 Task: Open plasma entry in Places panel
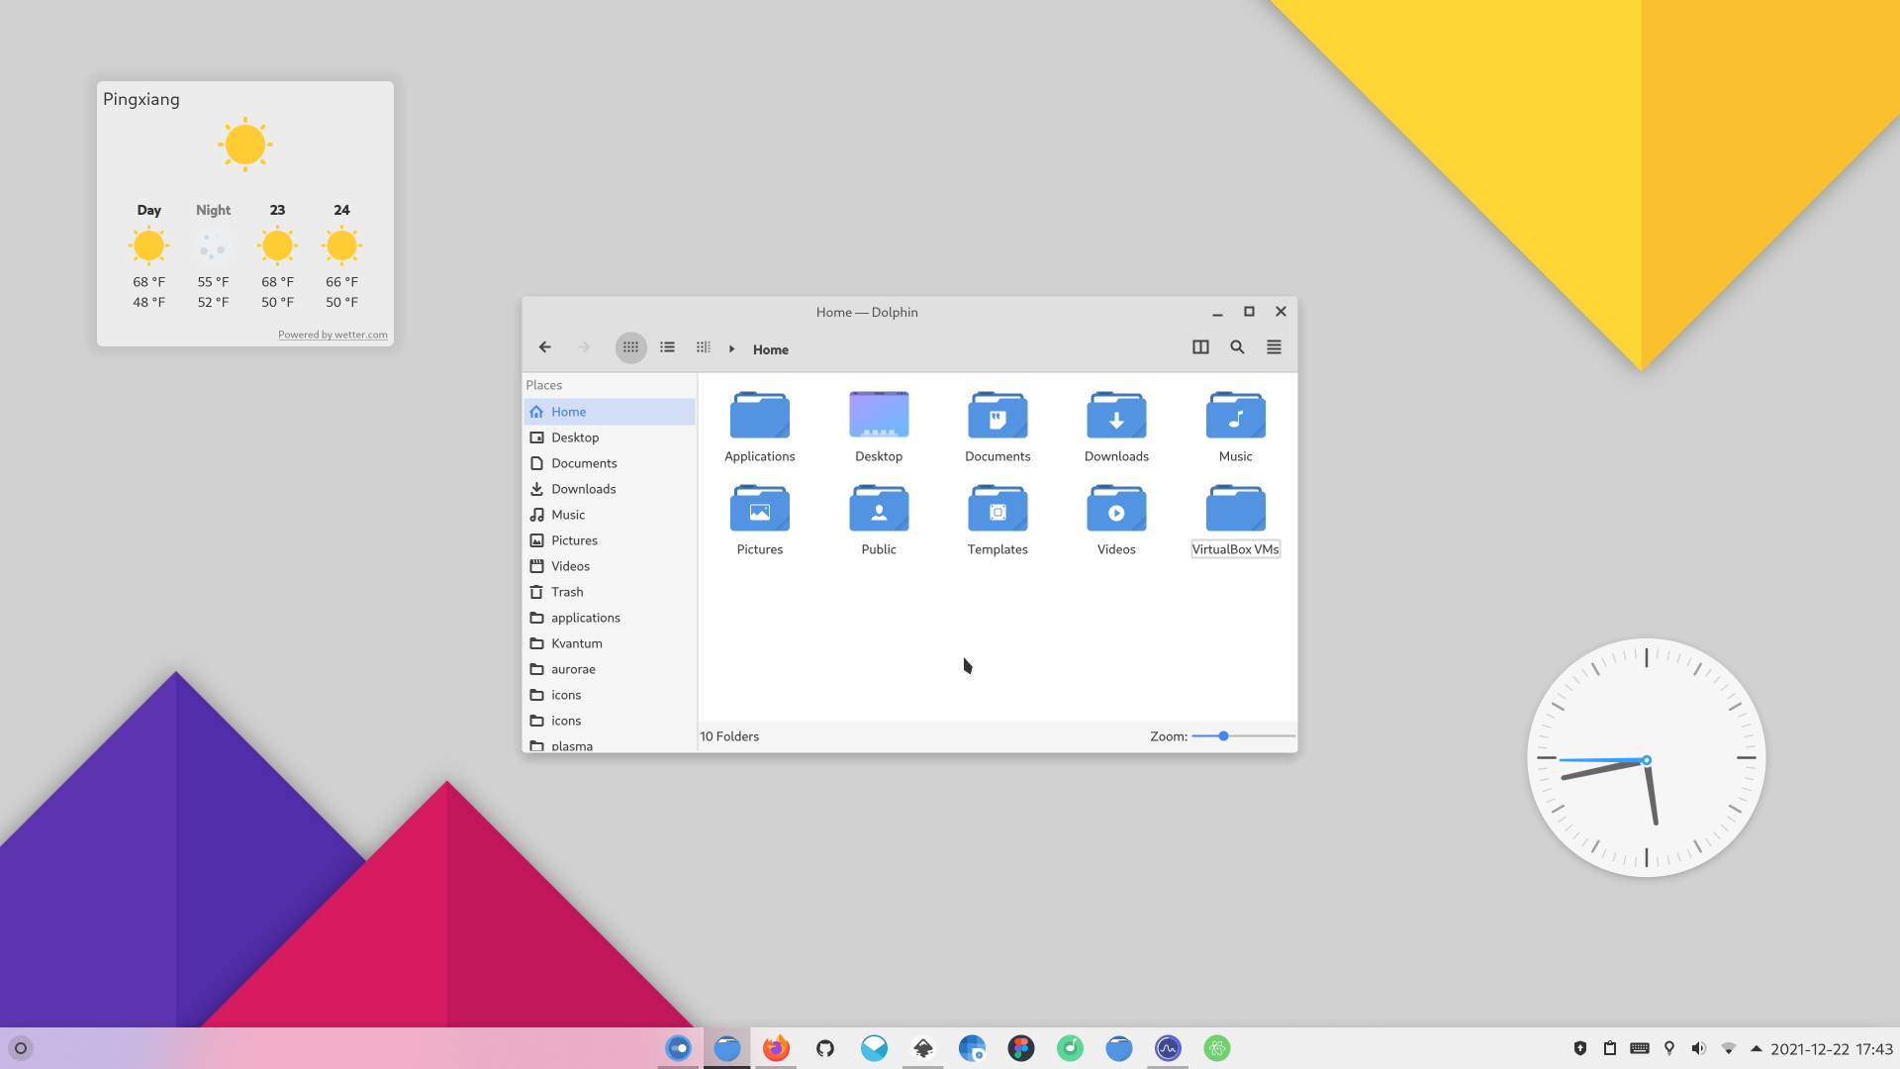coord(610,745)
